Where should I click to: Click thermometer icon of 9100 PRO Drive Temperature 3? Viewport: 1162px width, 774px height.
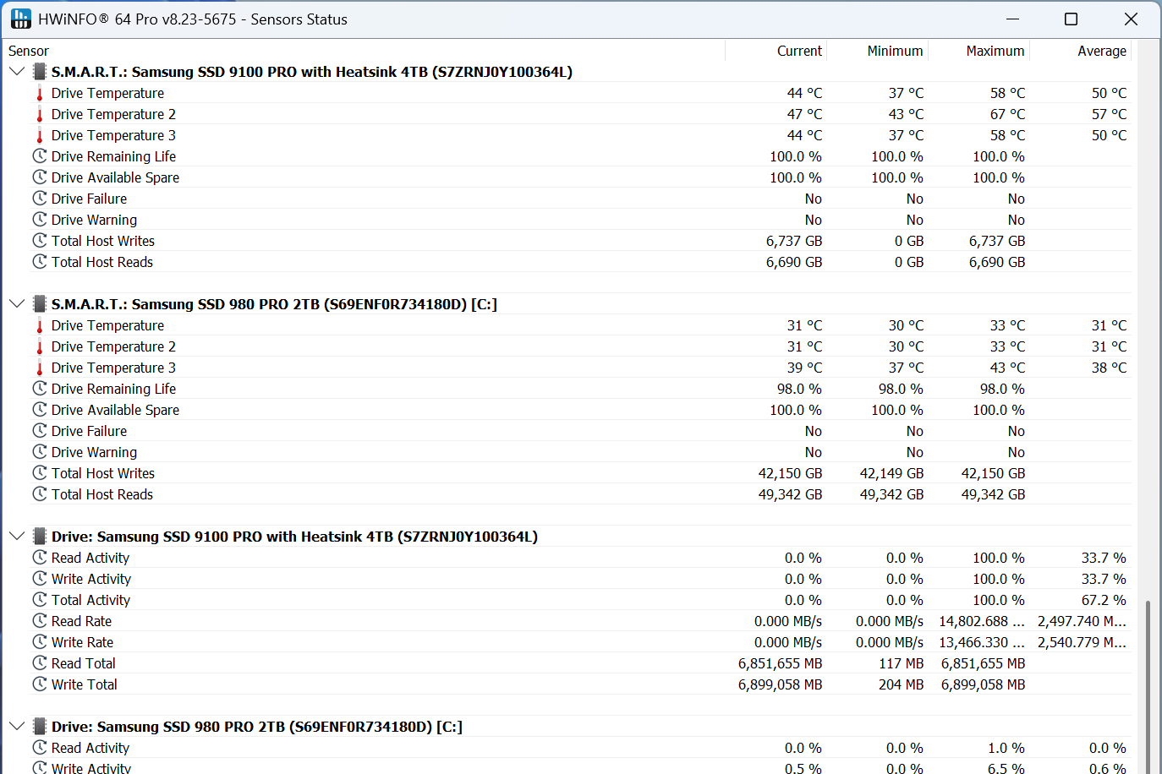pos(39,135)
